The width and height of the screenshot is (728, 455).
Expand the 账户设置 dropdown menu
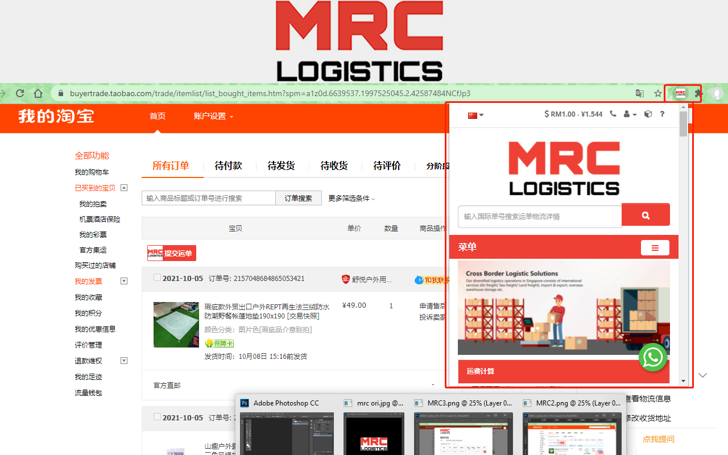click(x=213, y=116)
